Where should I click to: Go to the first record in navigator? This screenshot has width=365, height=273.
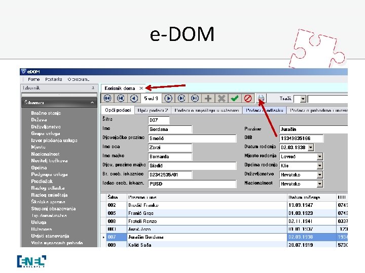(107, 99)
